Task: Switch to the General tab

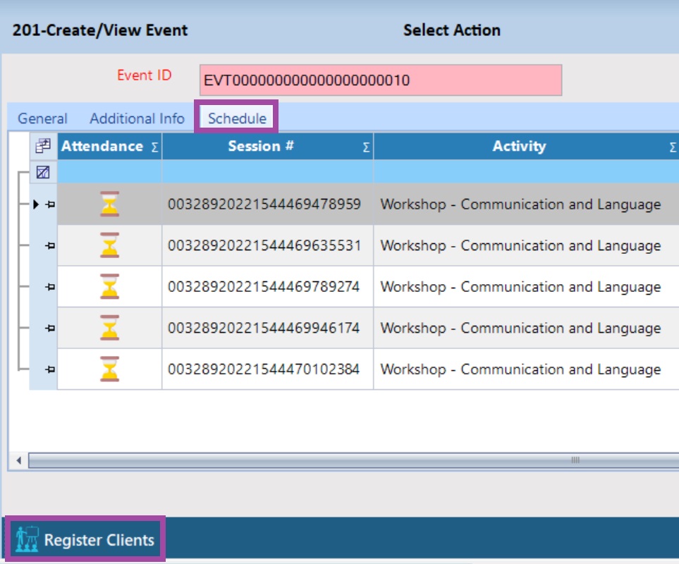Action: (x=42, y=118)
